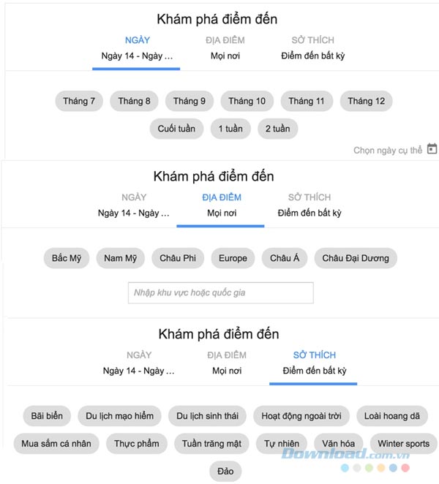This screenshot has height=484, width=439.
Task: Toggle the Cuối tuần duration chip
Action: 176,129
